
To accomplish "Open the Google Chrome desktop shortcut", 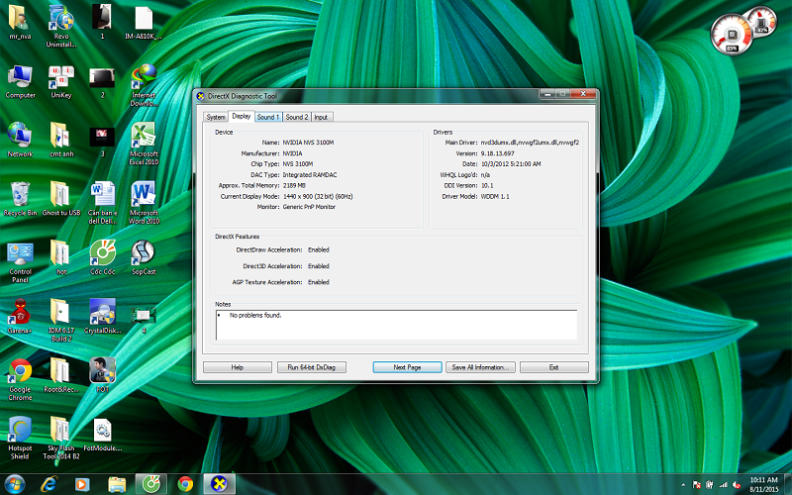I will 20,372.
